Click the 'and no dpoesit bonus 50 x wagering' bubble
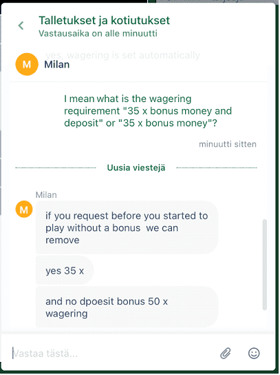Screen dimensions: 280x375 [x=127, y=307]
